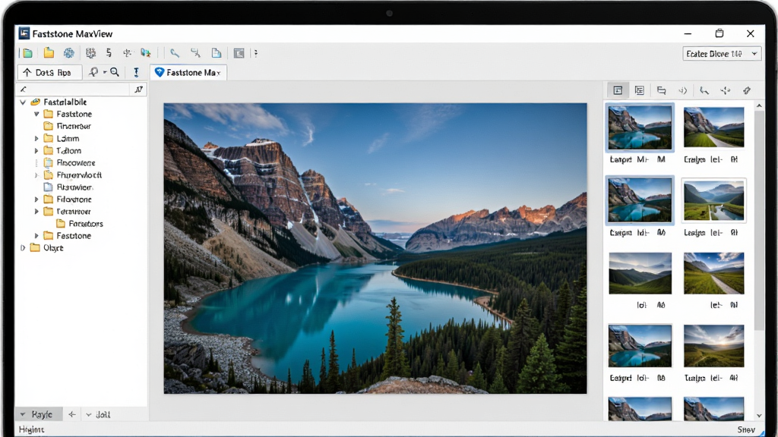
Task: Click the '5'-shaped icon in the top toolbar
Action: (109, 53)
